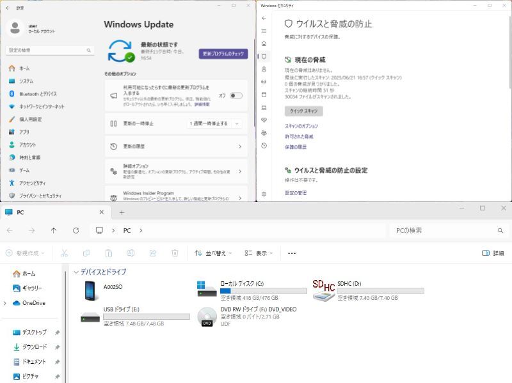Click the クイック スキャン button
Viewport: 512px width, 383px height.
click(x=303, y=111)
